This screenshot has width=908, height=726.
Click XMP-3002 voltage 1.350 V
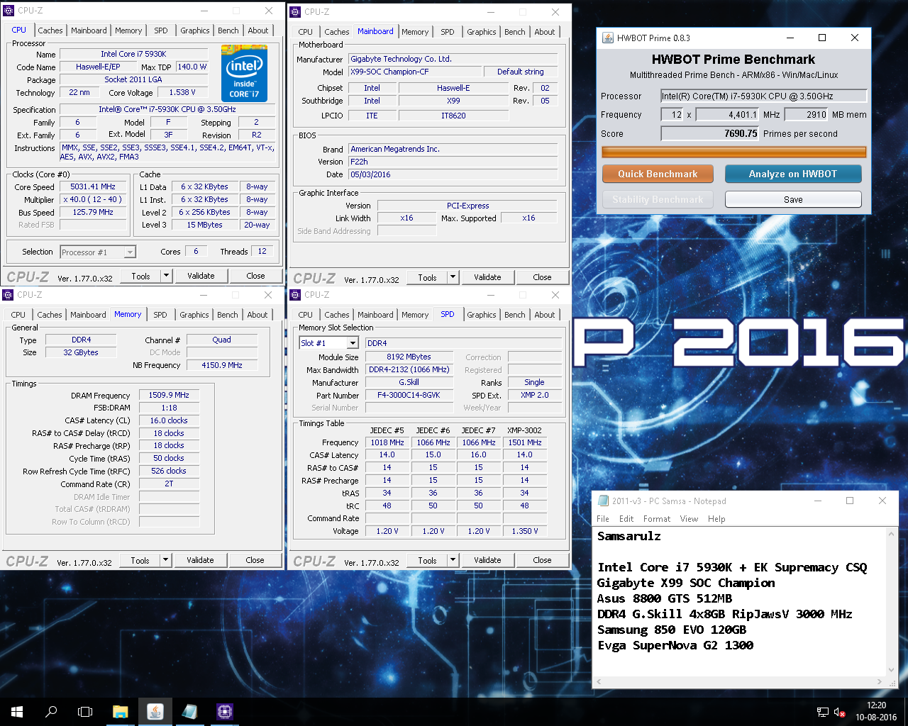[524, 531]
